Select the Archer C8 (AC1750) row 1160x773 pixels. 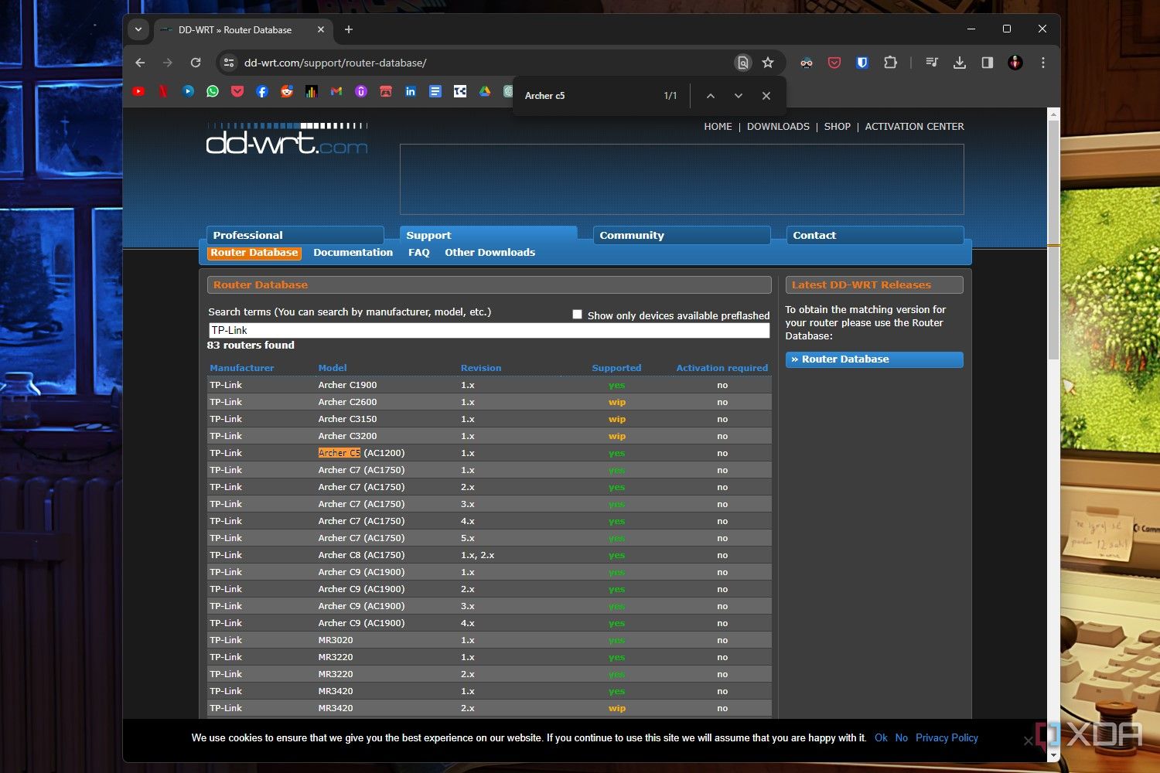489,555
